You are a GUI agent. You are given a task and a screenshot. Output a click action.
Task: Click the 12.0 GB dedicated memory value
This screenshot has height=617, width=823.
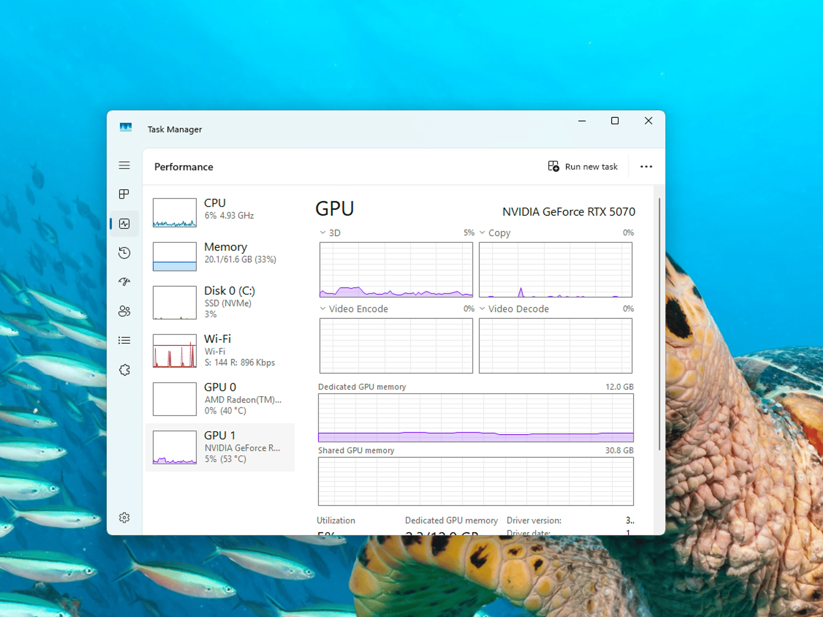tap(619, 387)
